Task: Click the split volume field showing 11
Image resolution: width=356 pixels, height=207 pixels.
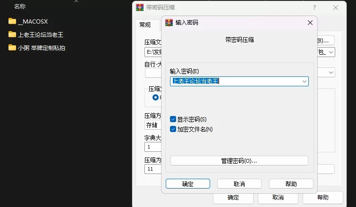Action: click(x=153, y=169)
